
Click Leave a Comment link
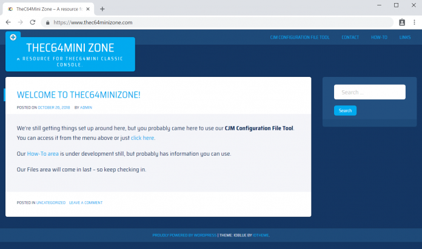pyautogui.click(x=86, y=203)
